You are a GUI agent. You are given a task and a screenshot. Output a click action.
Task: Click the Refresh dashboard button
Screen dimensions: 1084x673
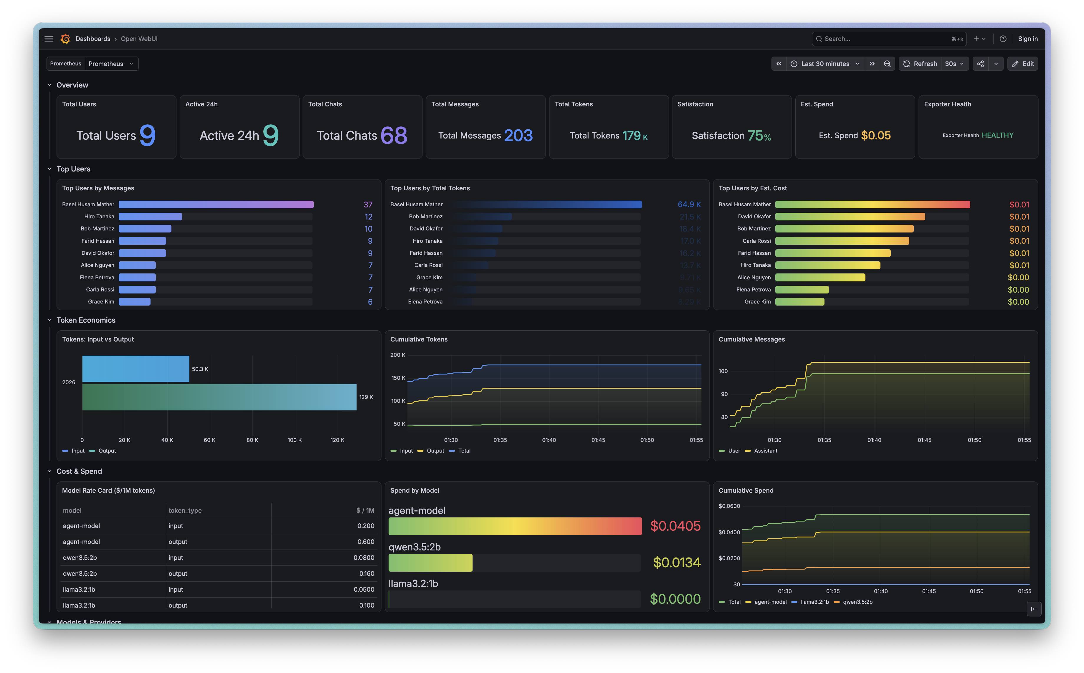click(920, 64)
